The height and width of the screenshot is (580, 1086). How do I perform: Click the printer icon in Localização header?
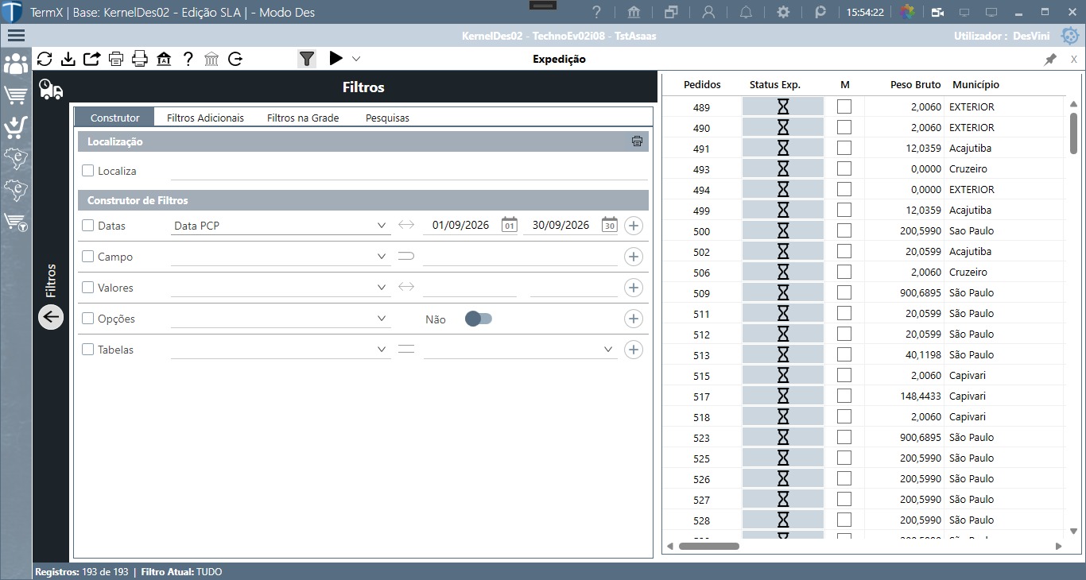637,141
